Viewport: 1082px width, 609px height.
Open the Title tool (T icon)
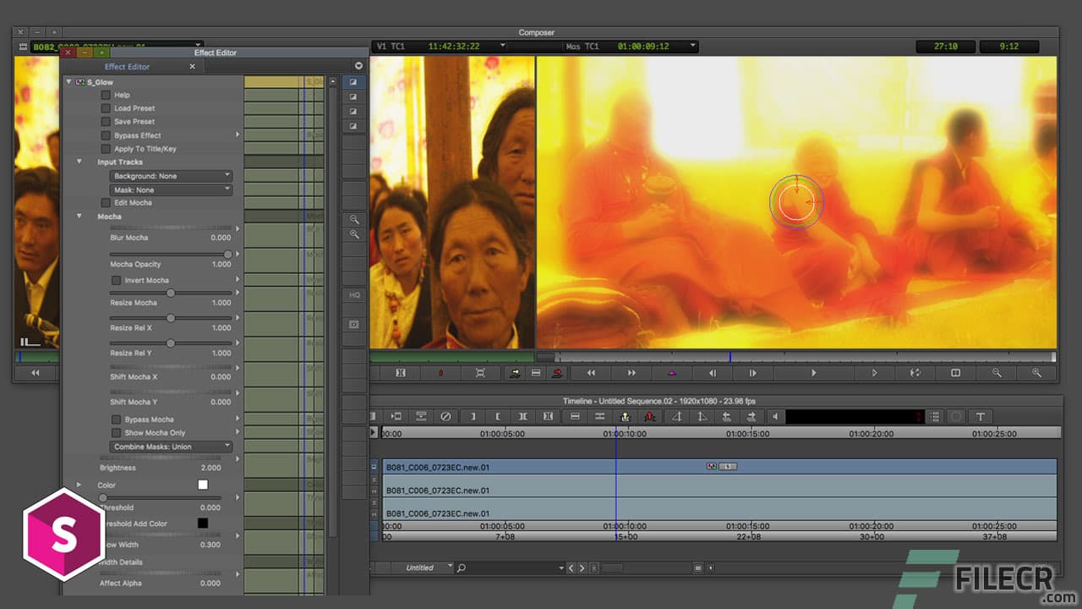[x=980, y=416]
